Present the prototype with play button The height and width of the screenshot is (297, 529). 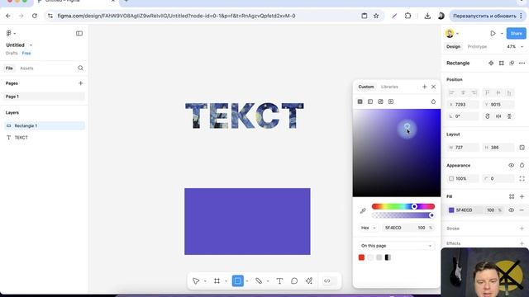493,33
